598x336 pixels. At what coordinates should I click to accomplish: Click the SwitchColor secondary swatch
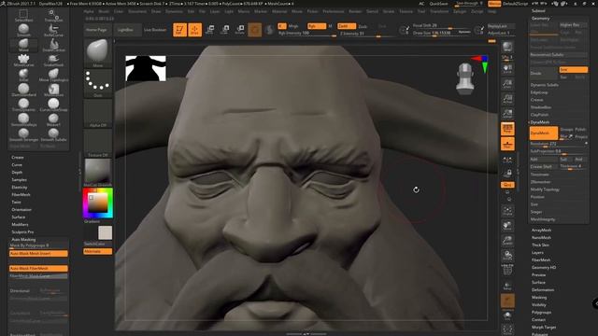[x=105, y=232]
